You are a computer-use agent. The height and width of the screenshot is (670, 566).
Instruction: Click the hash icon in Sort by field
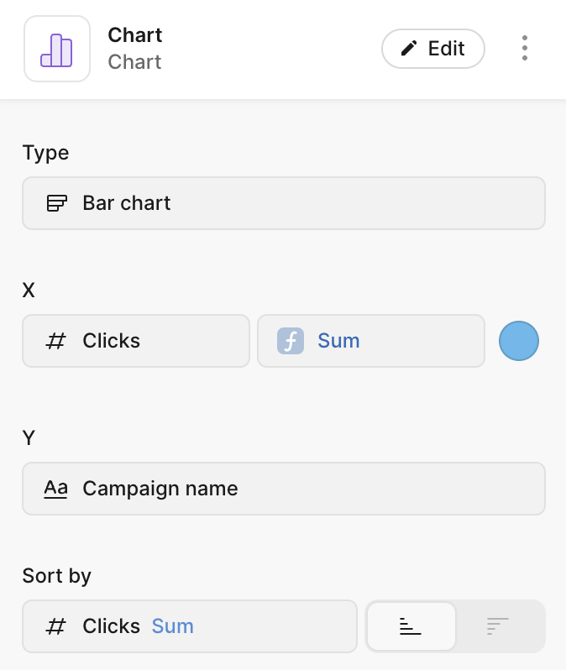[56, 626]
